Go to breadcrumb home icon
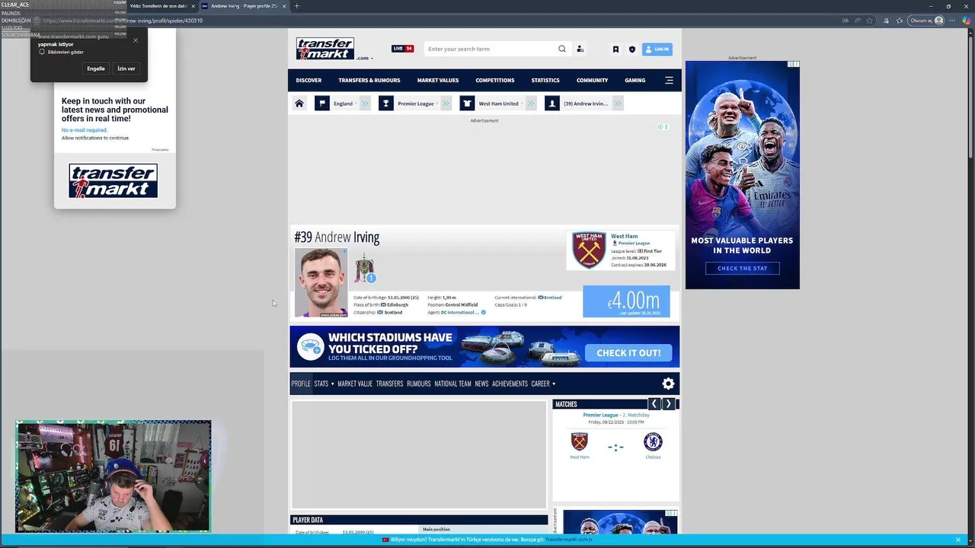The width and height of the screenshot is (975, 548). click(x=299, y=104)
